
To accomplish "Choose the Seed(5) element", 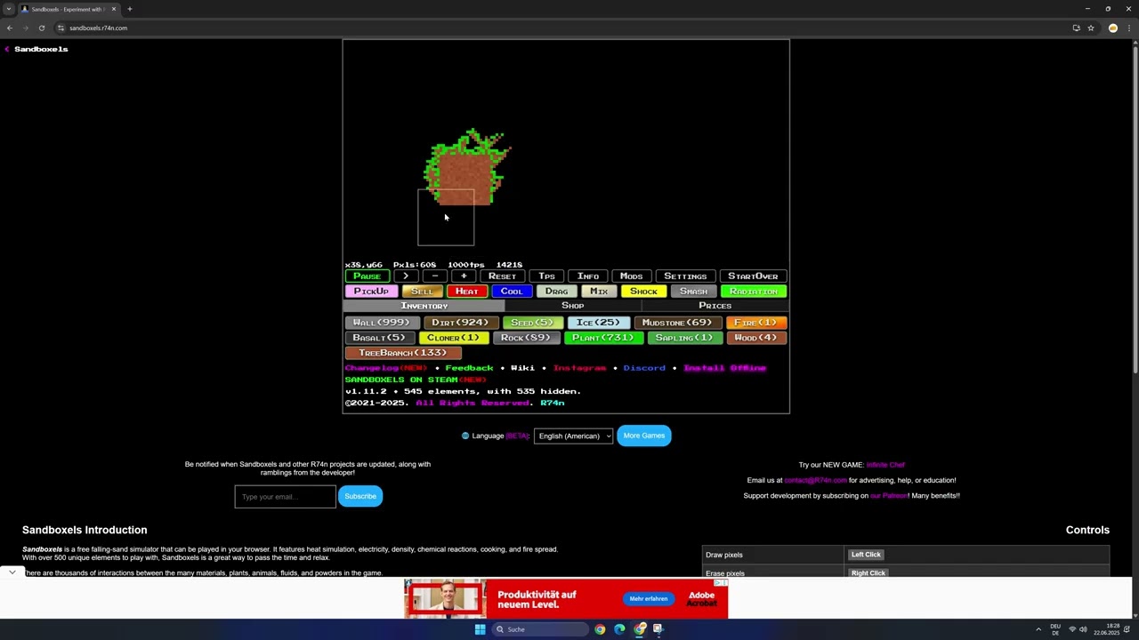I will pyautogui.click(x=532, y=323).
